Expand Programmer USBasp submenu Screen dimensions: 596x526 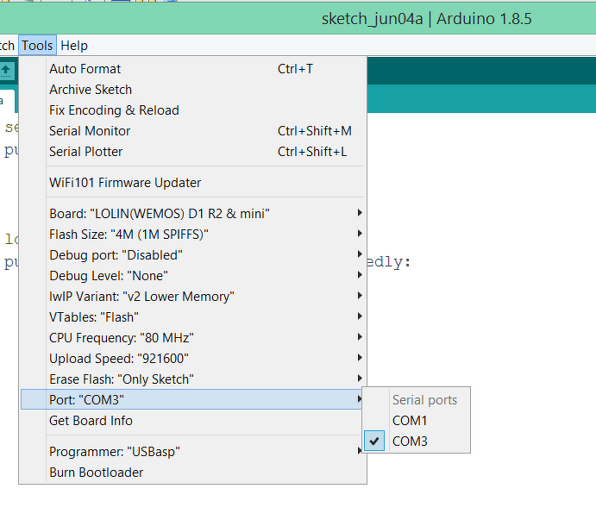click(193, 452)
